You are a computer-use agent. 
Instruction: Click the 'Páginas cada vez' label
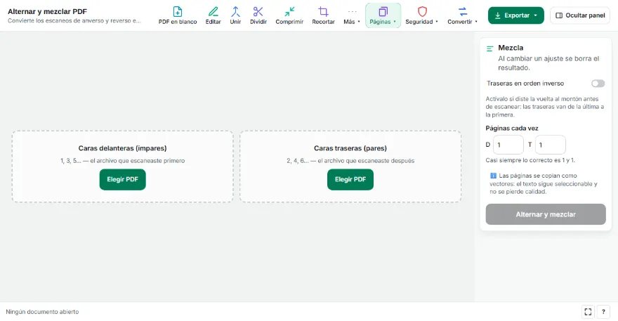click(511, 128)
